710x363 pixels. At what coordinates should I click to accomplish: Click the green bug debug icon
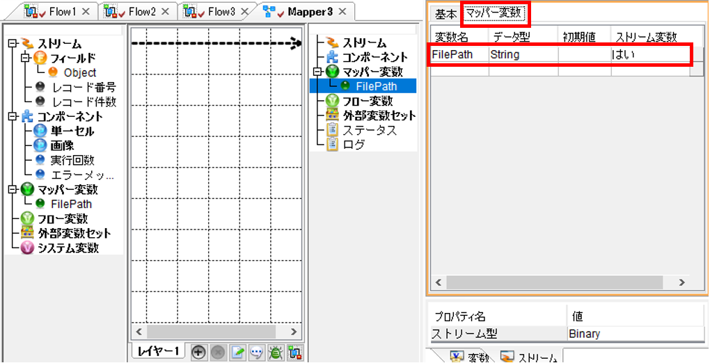tap(275, 352)
